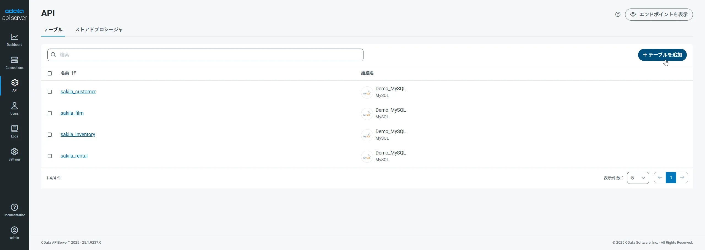Image resolution: width=705 pixels, height=250 pixels.
Task: Click the MySQL logo for sakila_customer
Action: click(x=367, y=92)
